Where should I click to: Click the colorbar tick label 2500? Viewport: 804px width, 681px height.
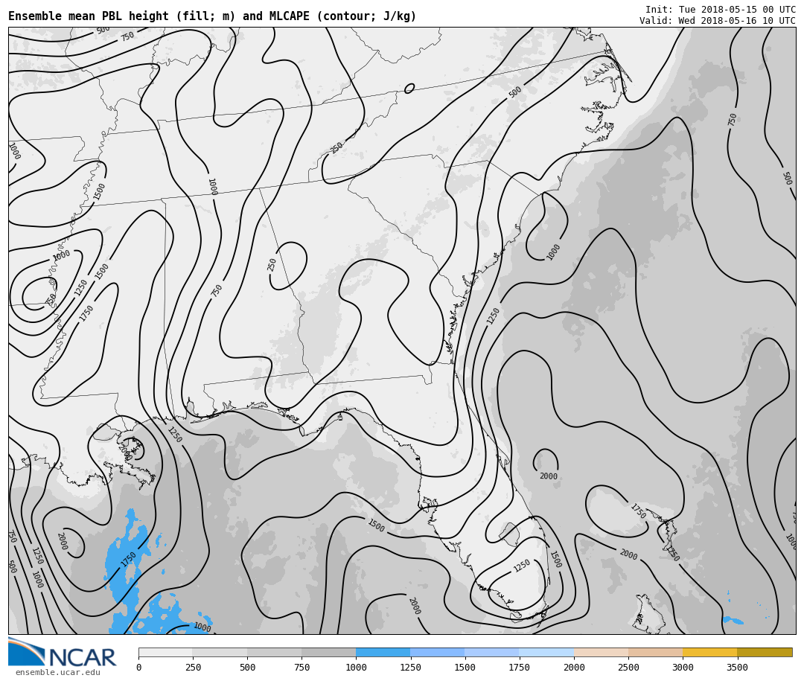tap(628, 667)
